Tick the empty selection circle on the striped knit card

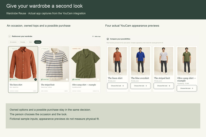[67, 79]
